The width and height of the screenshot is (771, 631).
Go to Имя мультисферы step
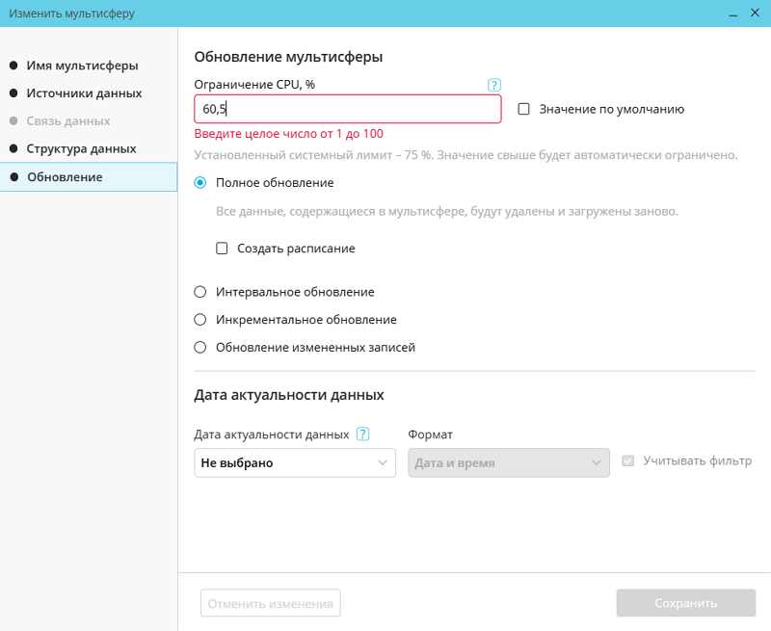click(82, 66)
